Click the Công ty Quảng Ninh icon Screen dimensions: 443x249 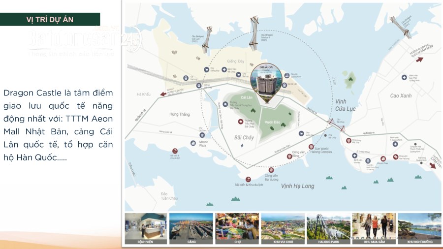click(287, 75)
